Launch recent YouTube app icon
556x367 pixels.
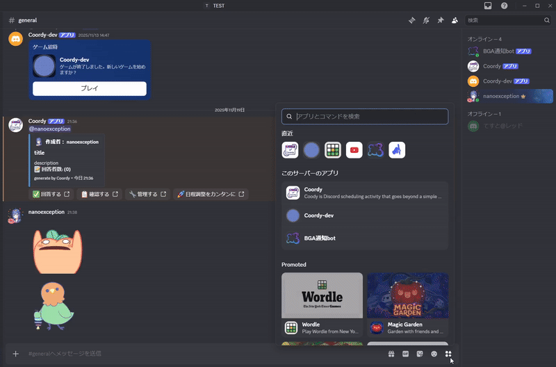click(354, 150)
